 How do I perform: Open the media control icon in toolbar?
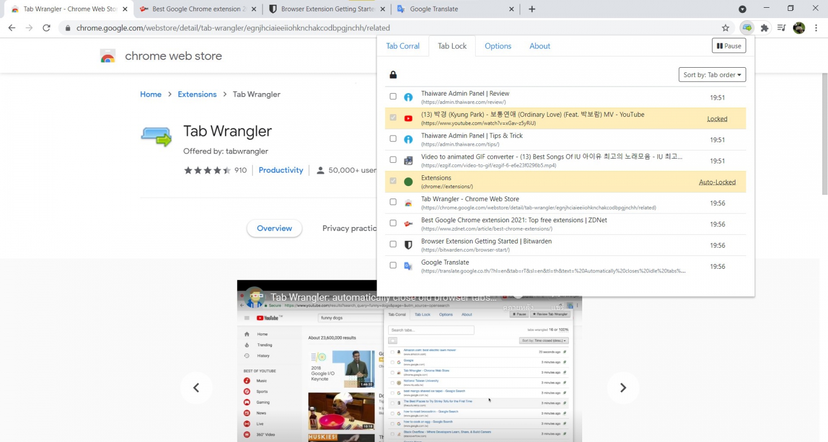(781, 28)
